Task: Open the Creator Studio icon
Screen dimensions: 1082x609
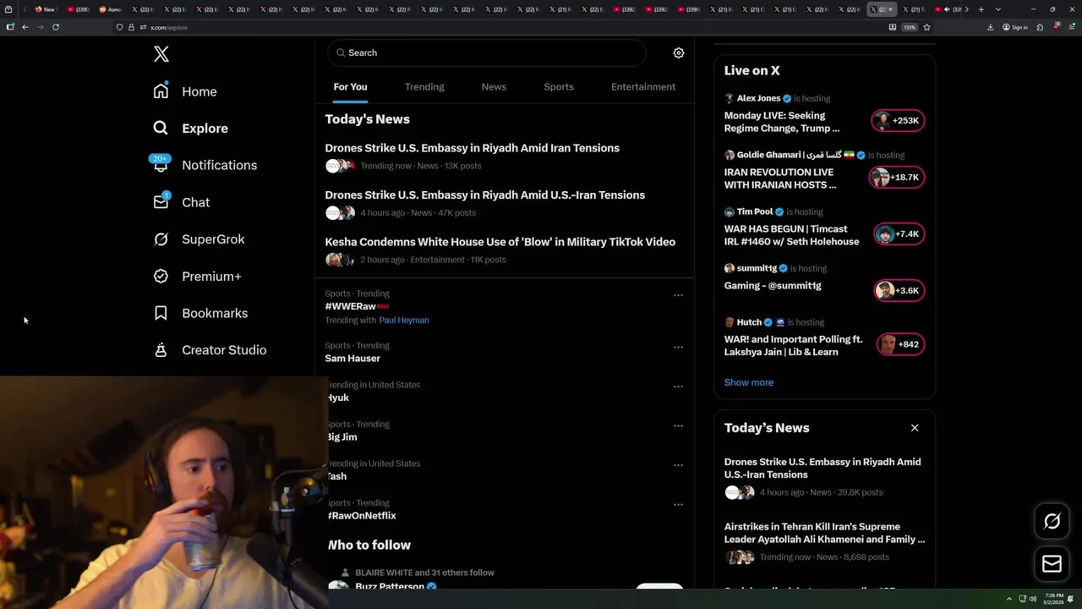Action: [x=161, y=349]
